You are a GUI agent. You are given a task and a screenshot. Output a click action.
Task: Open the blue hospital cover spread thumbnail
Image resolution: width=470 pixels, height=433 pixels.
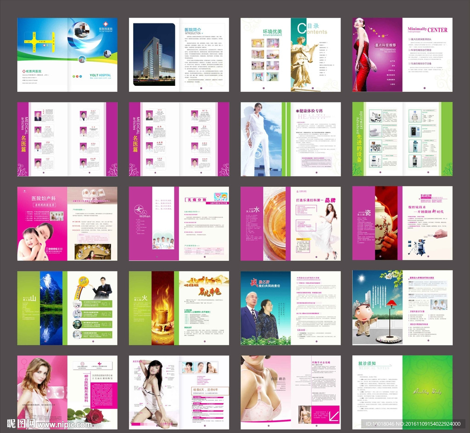[67, 55]
